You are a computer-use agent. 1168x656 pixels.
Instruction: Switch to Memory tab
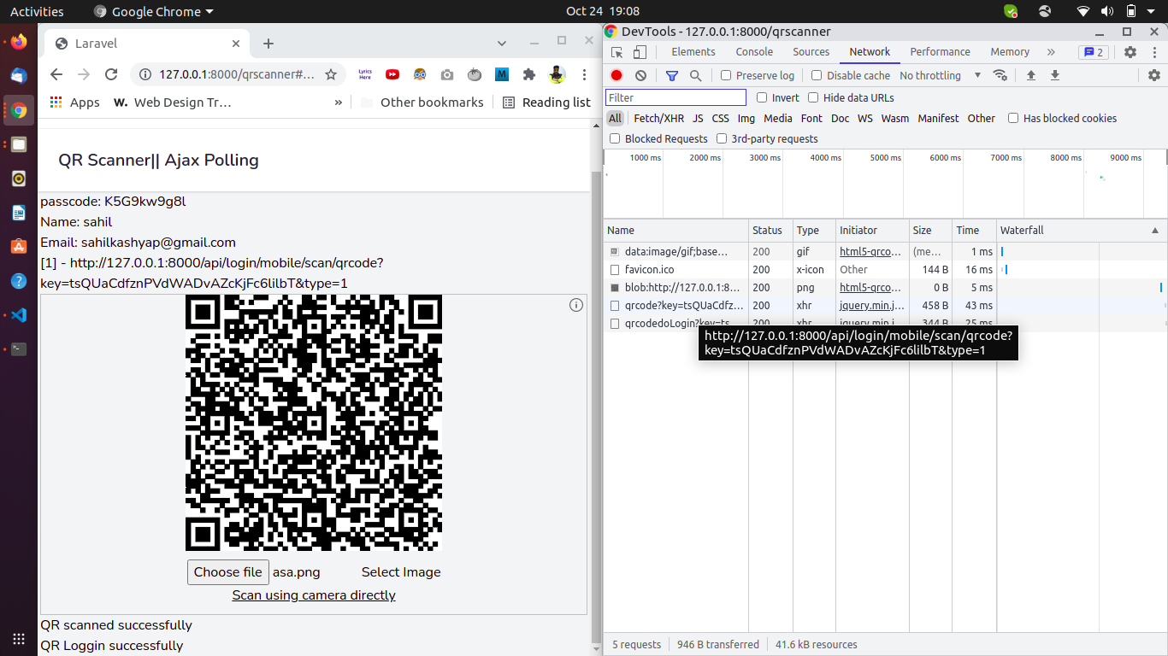(1010, 52)
